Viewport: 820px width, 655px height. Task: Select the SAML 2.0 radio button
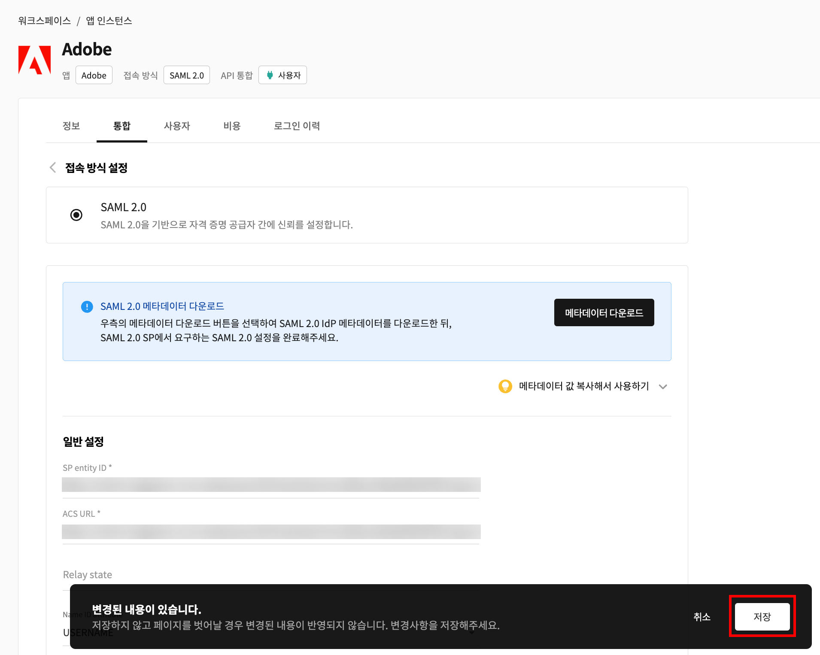click(x=76, y=215)
